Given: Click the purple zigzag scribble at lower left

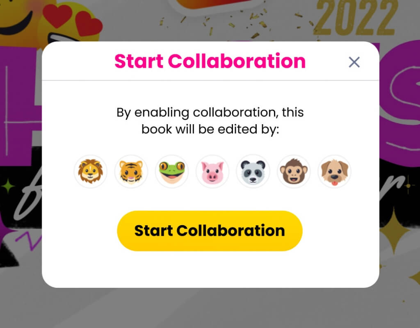Looking at the screenshot, I should (x=29, y=239).
